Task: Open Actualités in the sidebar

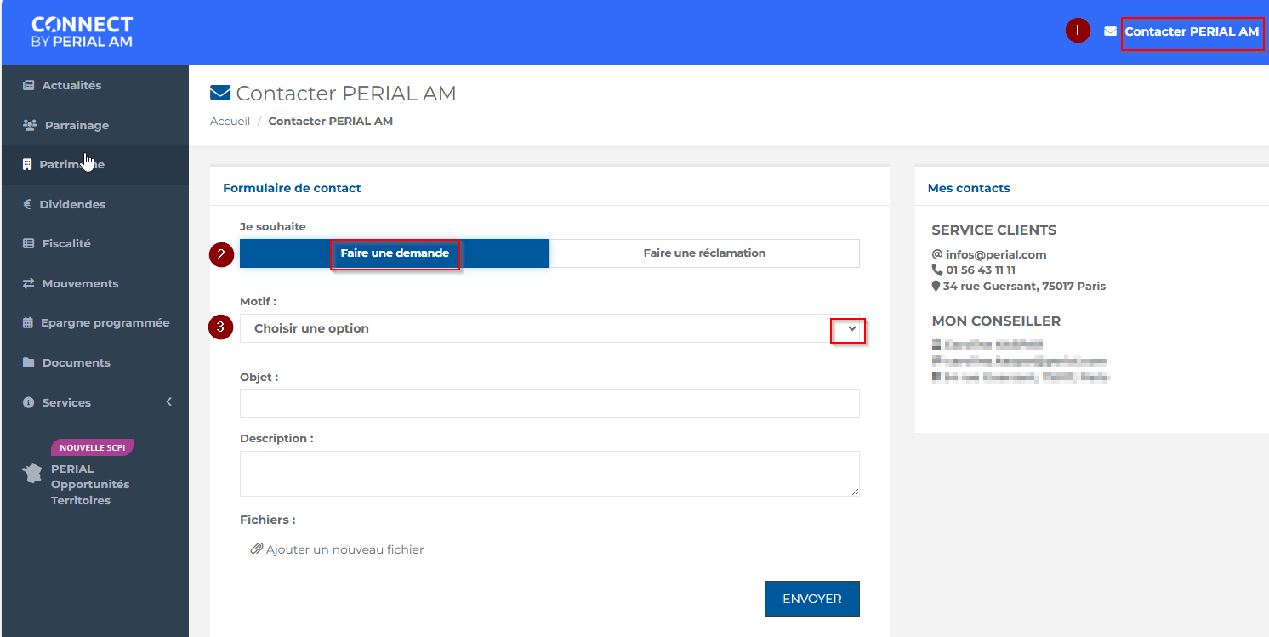Action: 71,85
